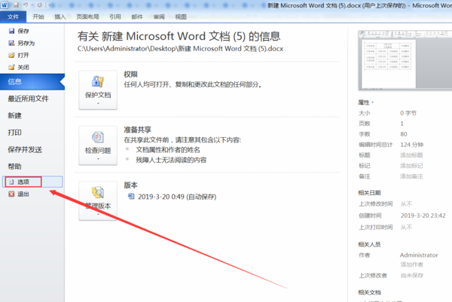Image resolution: width=452 pixels, height=302 pixels.
Task: Click the author name Administrator
Action: tap(419, 255)
